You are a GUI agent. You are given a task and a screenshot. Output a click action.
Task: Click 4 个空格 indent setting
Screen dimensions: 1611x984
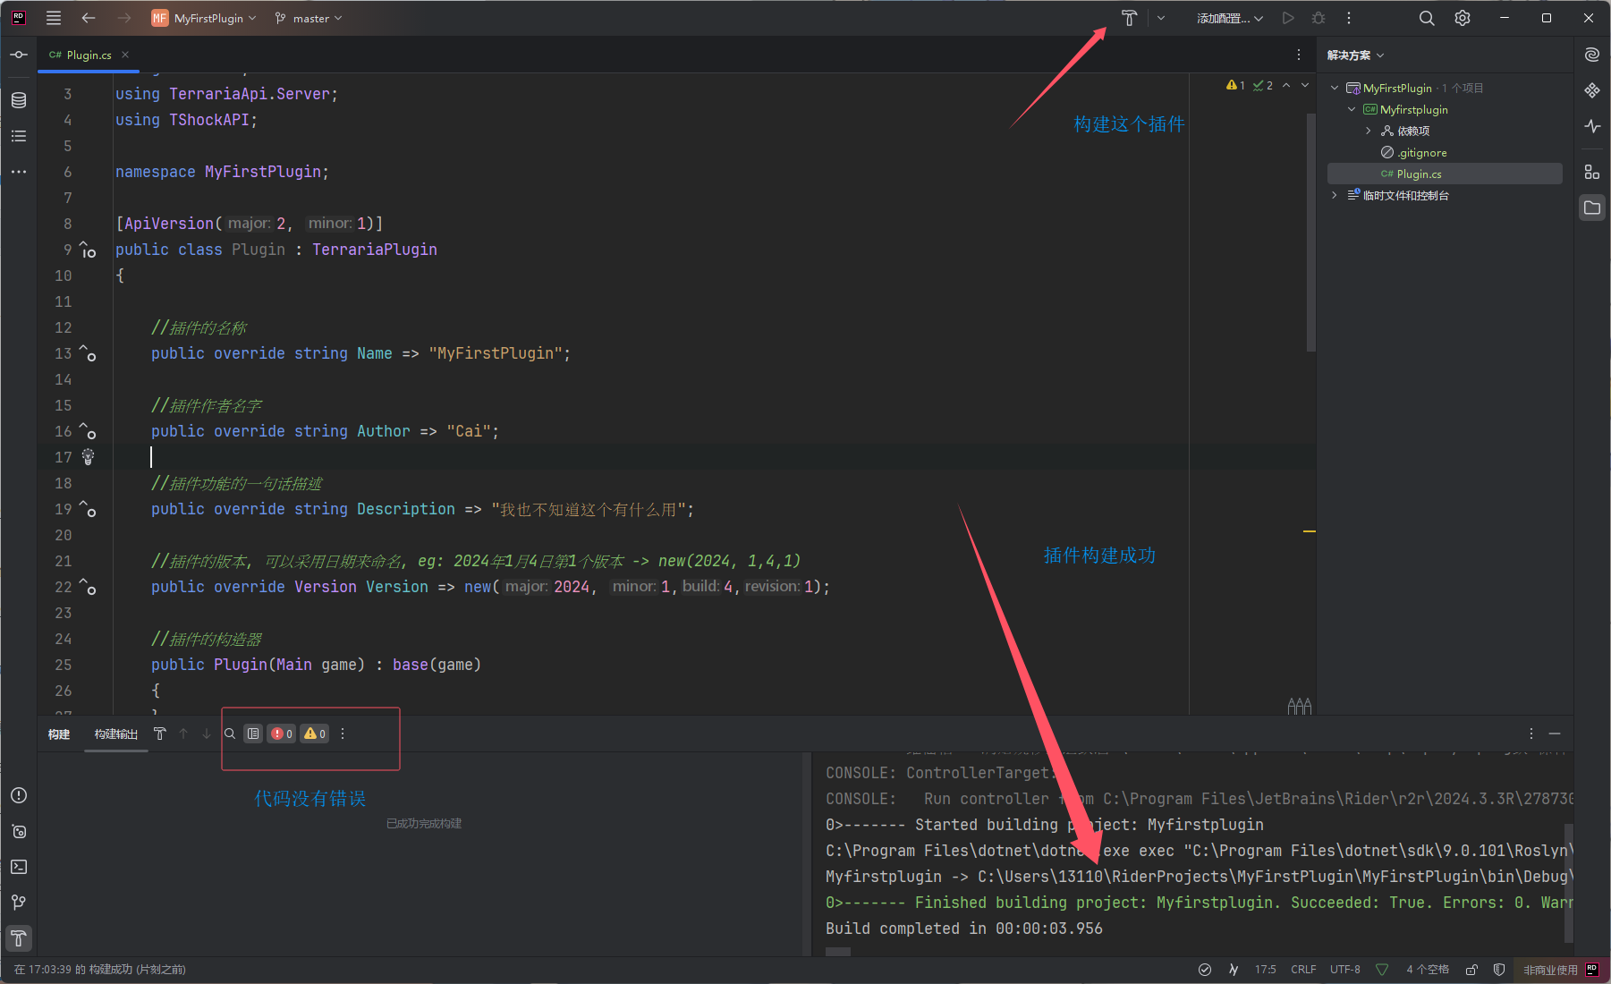point(1428,970)
